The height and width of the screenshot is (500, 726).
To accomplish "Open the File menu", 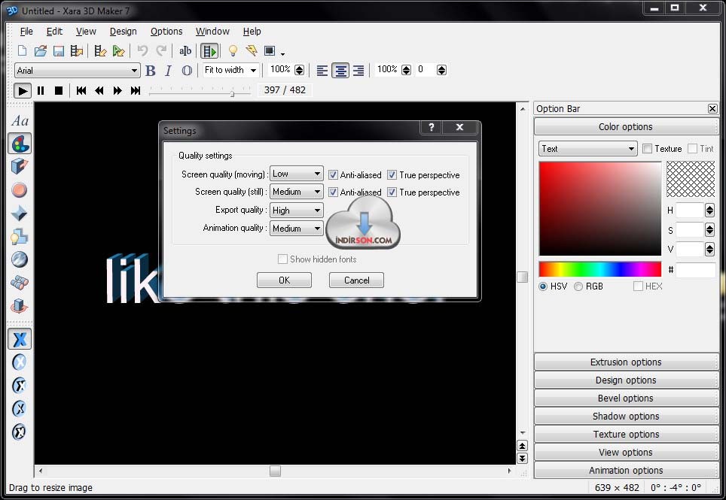I will [x=26, y=32].
